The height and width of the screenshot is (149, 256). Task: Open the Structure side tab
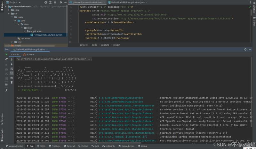pyautogui.click(x=2, y=119)
